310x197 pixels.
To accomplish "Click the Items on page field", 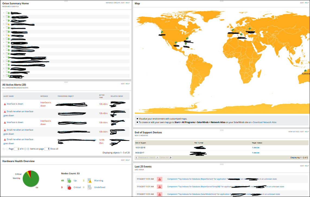I will coord(47,149).
